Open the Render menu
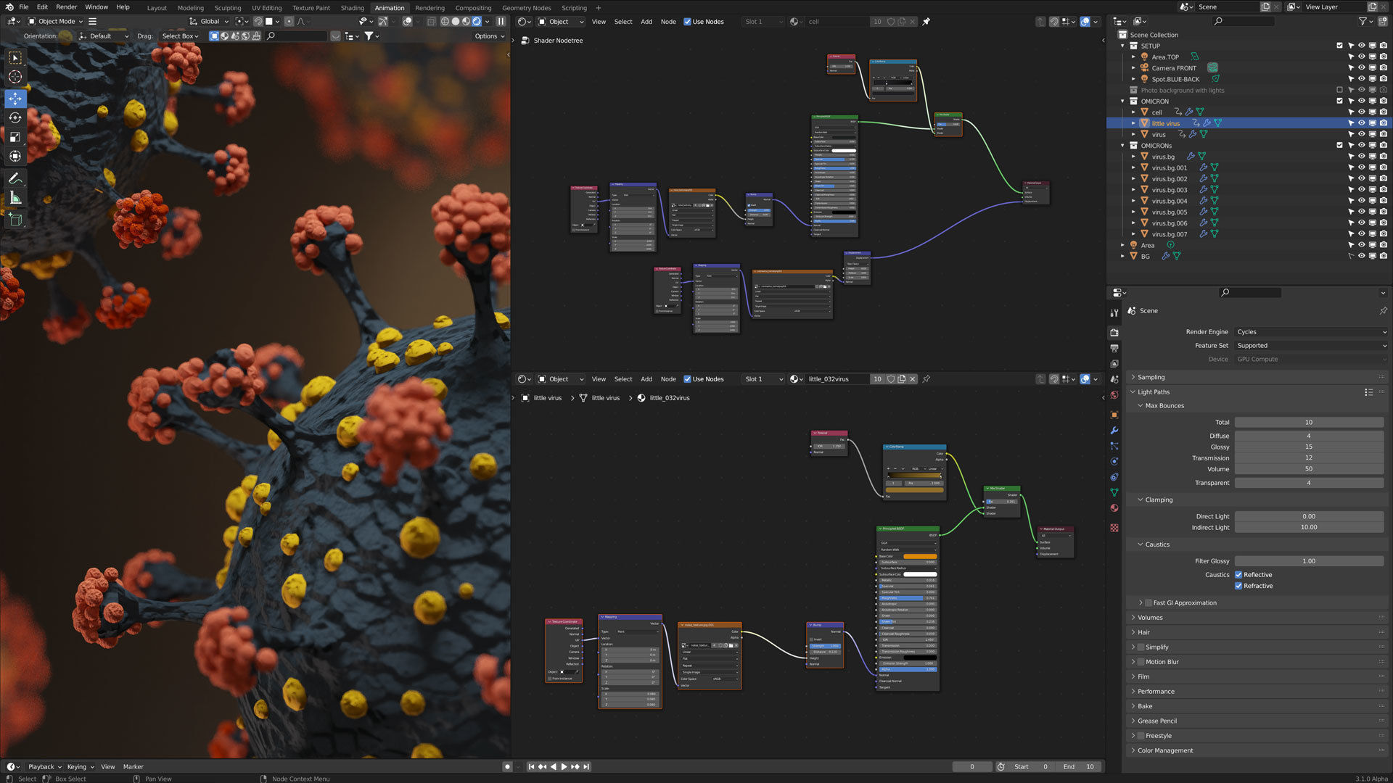Screen dimensions: 1393x783 pos(66,7)
